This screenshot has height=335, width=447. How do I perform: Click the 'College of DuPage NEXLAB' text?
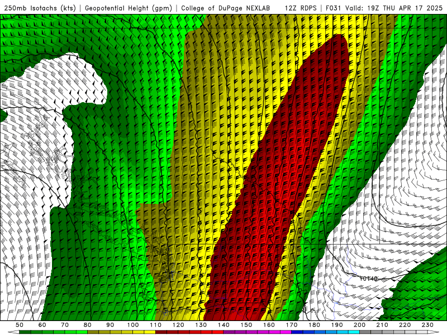click(x=226, y=8)
